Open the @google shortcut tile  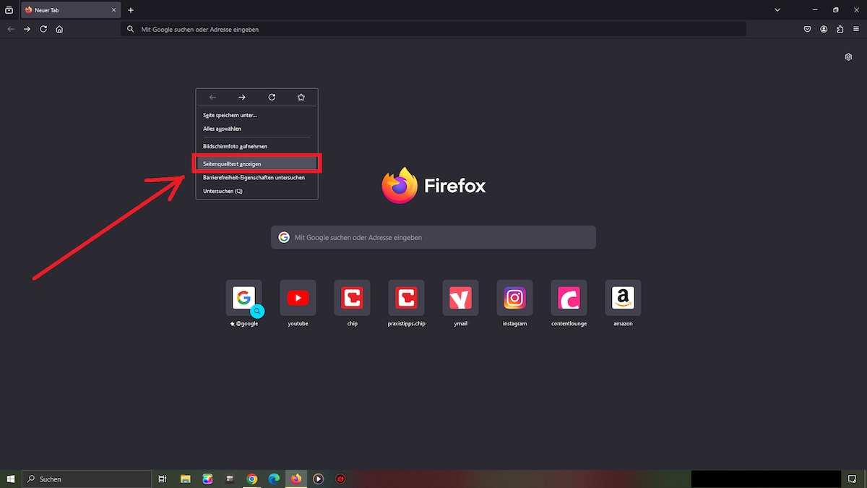point(243,298)
